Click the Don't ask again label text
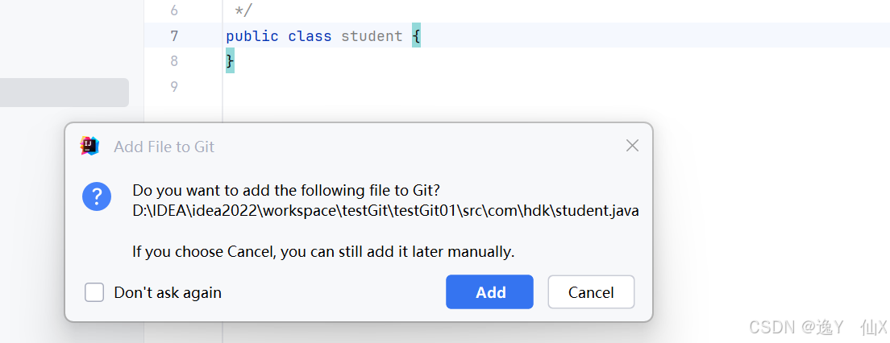 [168, 292]
